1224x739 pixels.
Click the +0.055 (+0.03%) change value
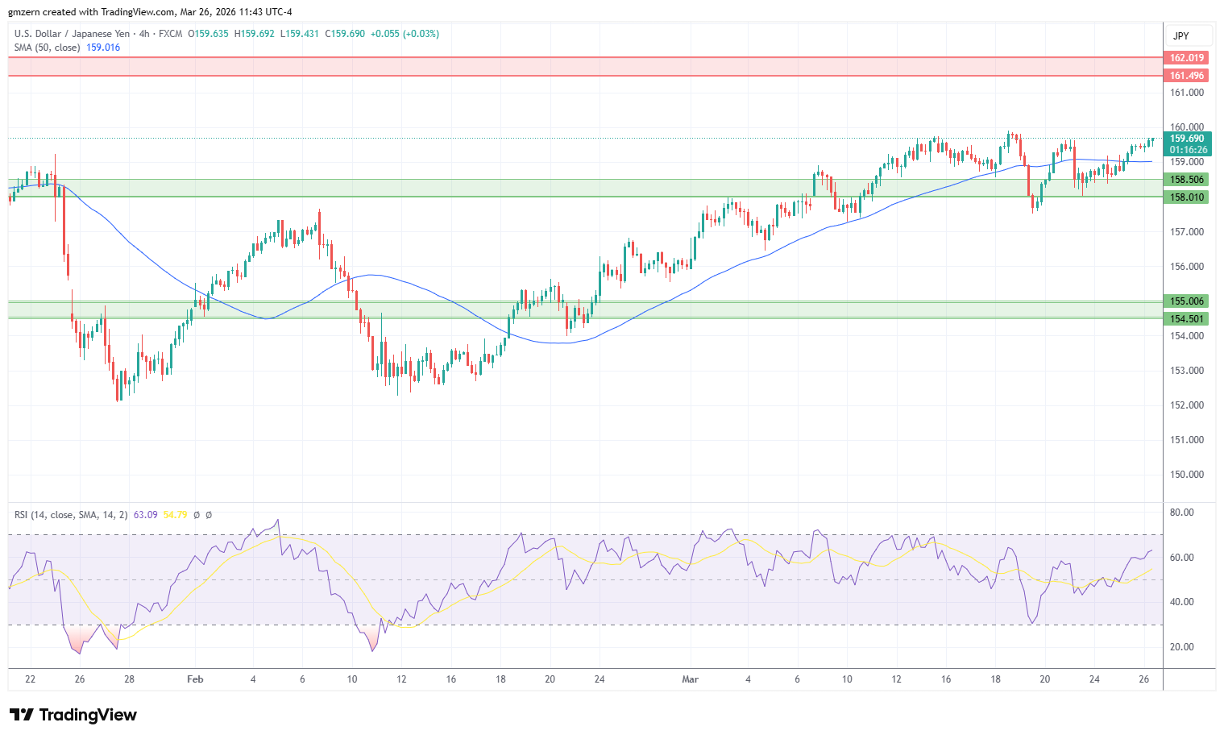click(x=405, y=34)
